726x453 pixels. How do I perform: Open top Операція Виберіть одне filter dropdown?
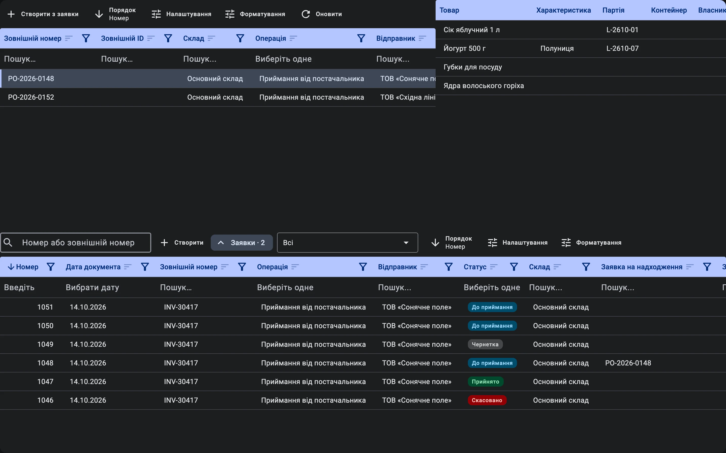[312, 59]
